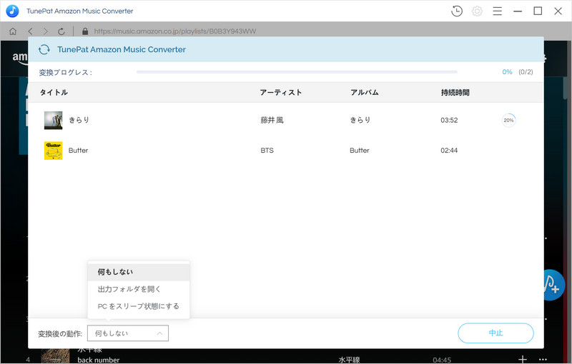Click the converter sync arrows icon
Screen dimensions: 572x364
coord(44,49)
